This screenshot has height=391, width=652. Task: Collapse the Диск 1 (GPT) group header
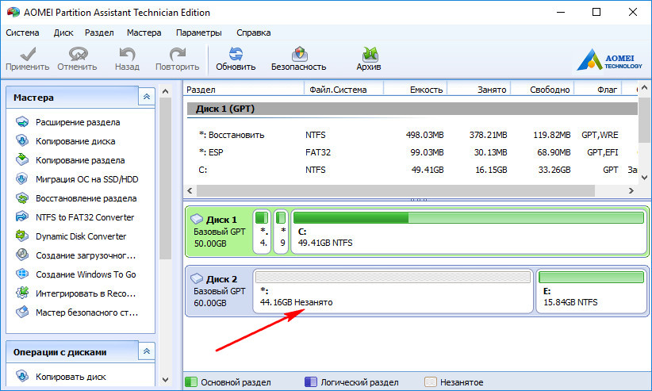(225, 109)
